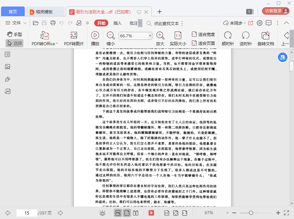
Task: Open sidebar convert panel icon
Action: point(8,92)
